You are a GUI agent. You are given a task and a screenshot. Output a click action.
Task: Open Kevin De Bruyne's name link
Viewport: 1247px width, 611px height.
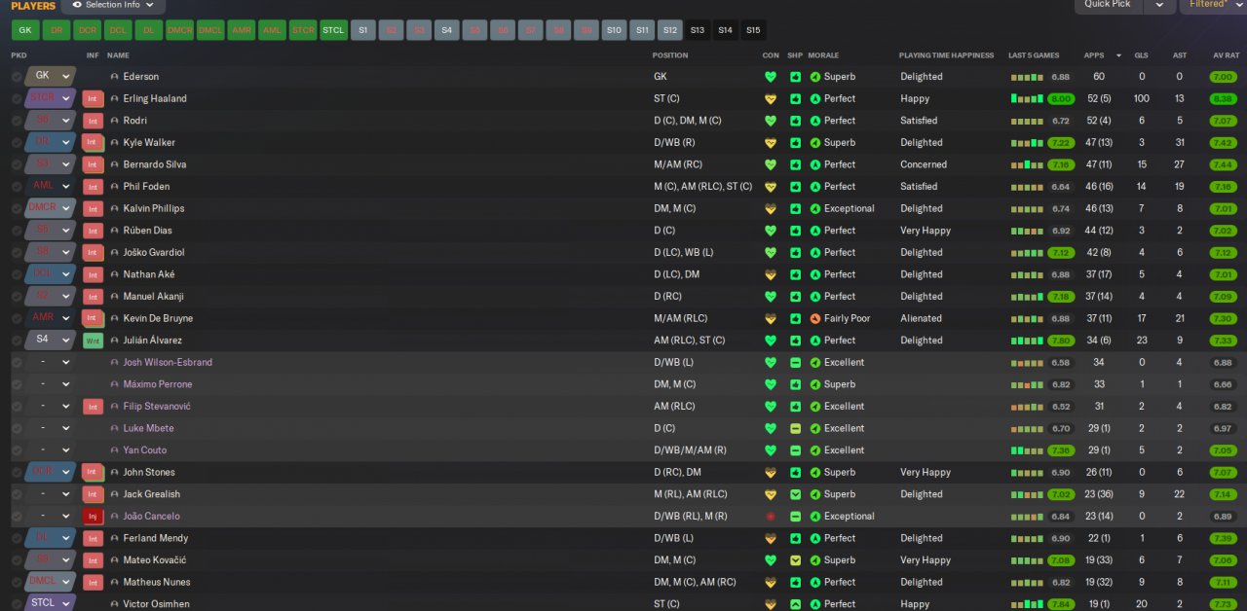[x=158, y=318]
